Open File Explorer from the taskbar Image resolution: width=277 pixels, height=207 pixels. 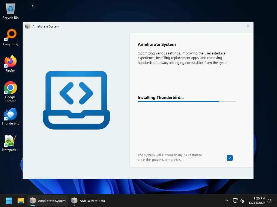tap(21, 201)
